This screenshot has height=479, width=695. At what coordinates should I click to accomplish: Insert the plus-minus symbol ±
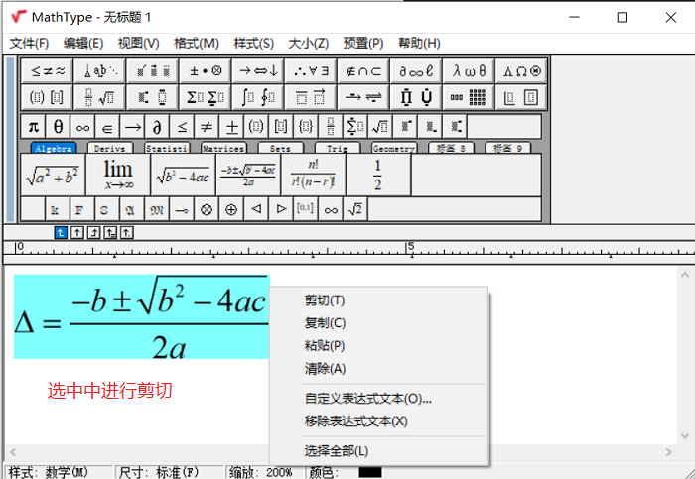231,127
